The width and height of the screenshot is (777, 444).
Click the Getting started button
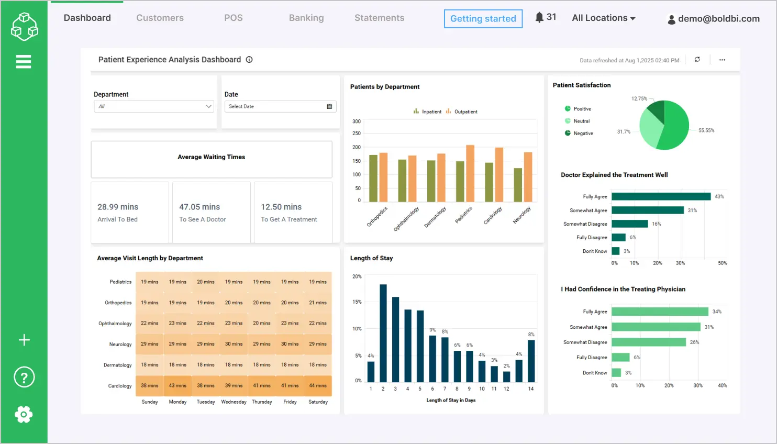pyautogui.click(x=483, y=18)
